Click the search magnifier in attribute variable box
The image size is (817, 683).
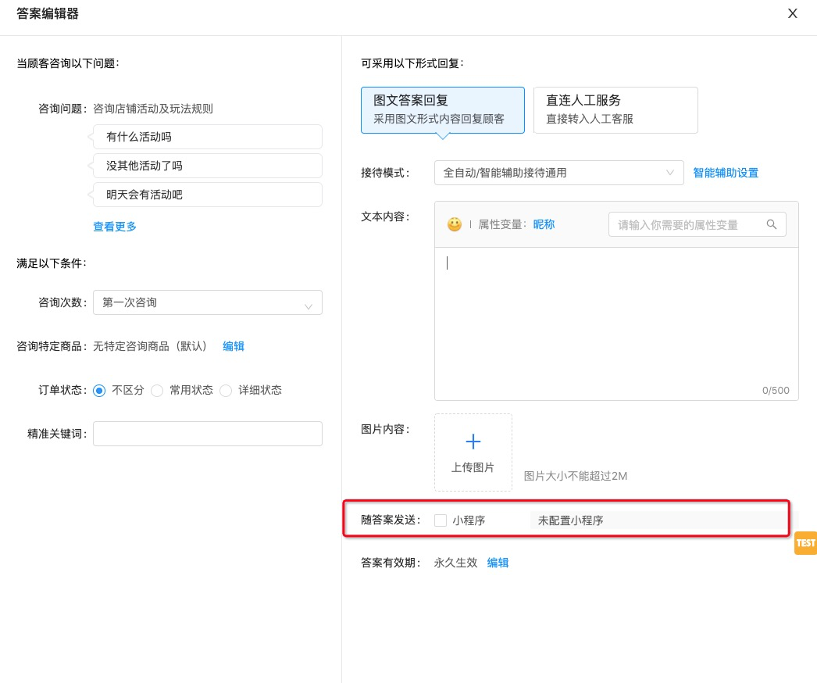pos(772,224)
